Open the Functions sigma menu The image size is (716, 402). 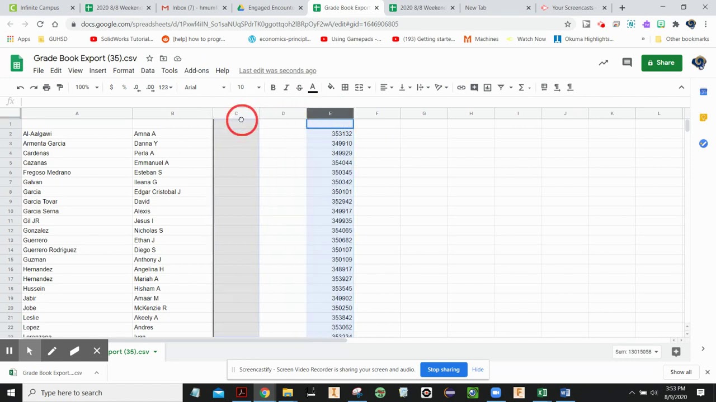[x=524, y=87]
